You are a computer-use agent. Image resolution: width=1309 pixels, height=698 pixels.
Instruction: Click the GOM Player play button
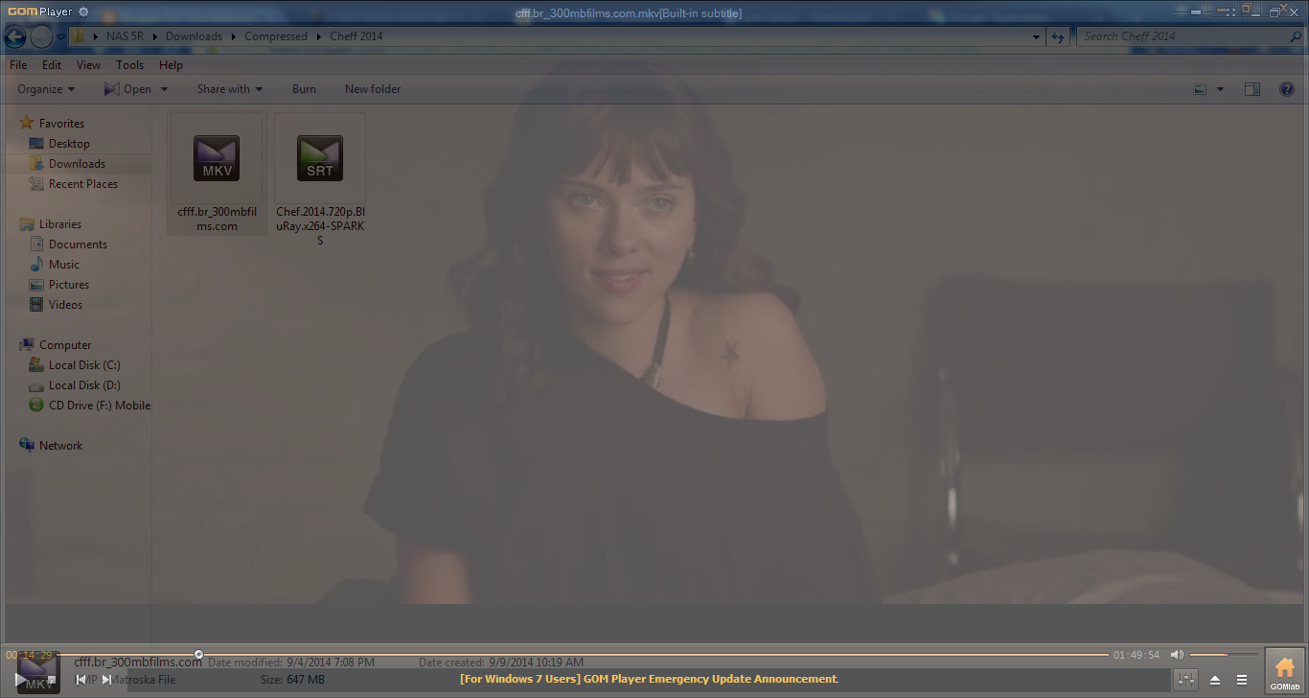point(21,680)
